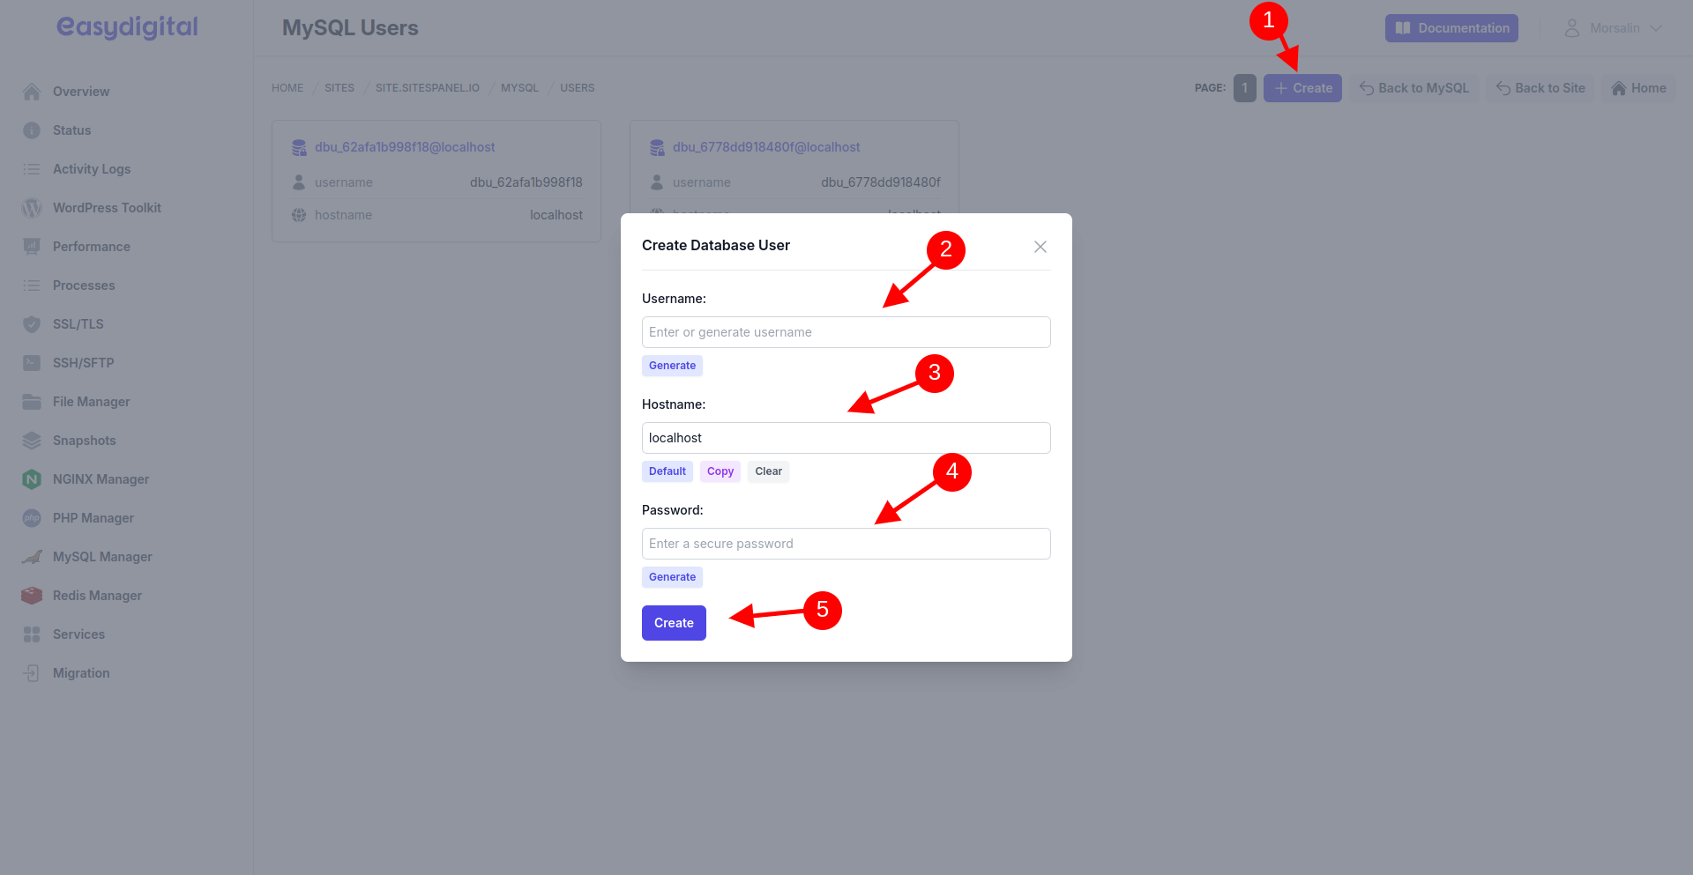Generate a username in the dialog

(672, 365)
